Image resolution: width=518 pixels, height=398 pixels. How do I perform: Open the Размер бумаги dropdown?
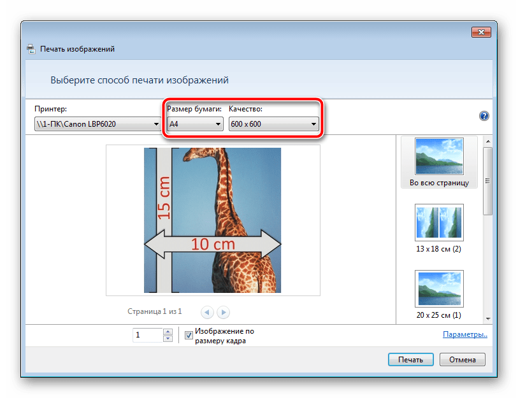click(195, 124)
